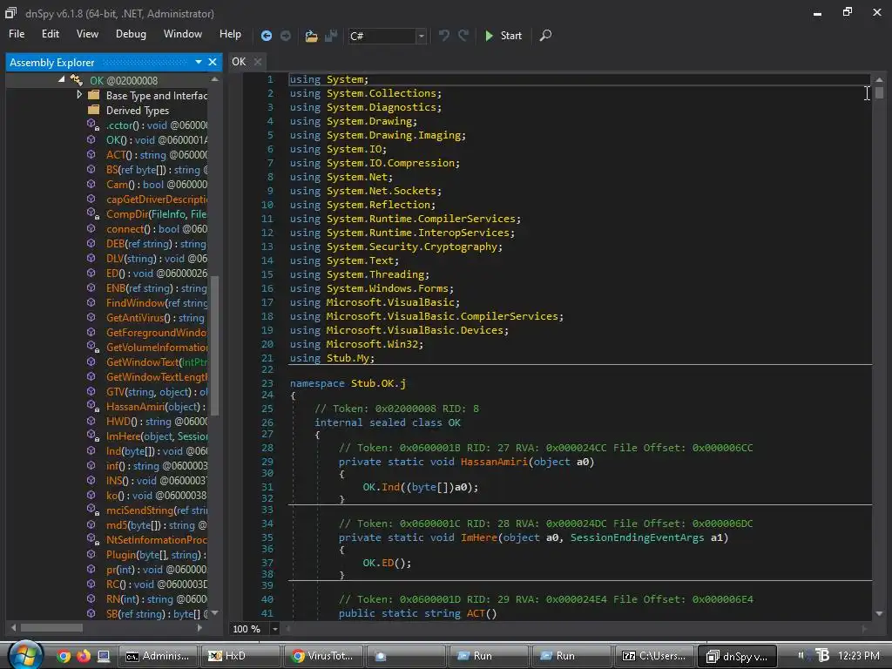Open the C# language dropdown
The height and width of the screenshot is (669, 892).
point(421,36)
